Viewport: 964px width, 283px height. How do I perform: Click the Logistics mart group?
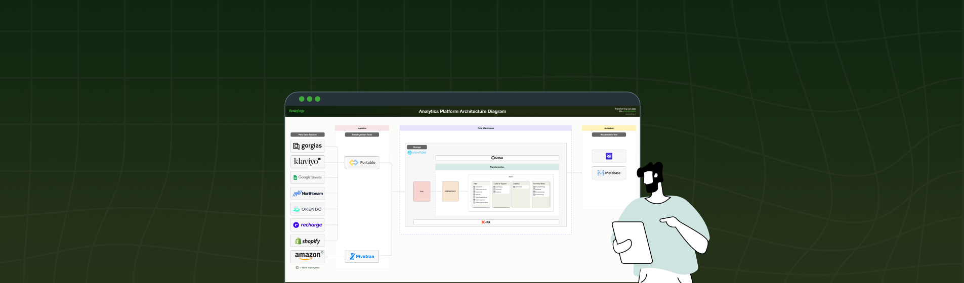point(521,195)
